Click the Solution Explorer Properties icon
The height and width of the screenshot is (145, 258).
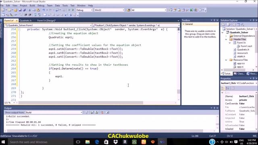(x=223, y=25)
